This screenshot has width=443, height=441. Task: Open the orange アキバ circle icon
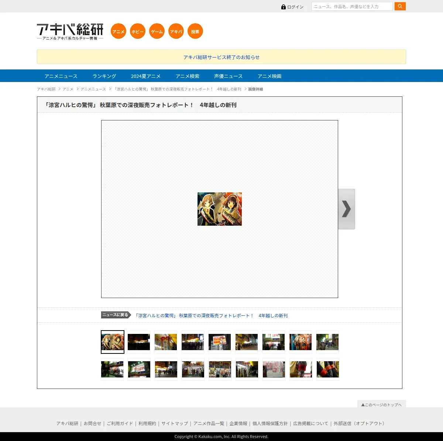coord(176,31)
